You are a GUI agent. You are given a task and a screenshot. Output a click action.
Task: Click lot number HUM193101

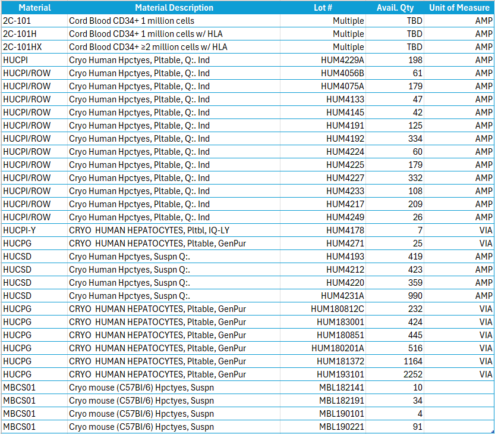(340, 374)
